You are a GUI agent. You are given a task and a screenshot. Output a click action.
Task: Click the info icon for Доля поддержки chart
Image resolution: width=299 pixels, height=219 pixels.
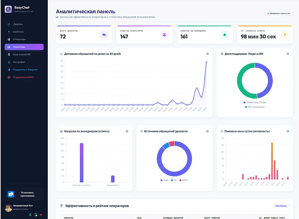[x=288, y=54]
